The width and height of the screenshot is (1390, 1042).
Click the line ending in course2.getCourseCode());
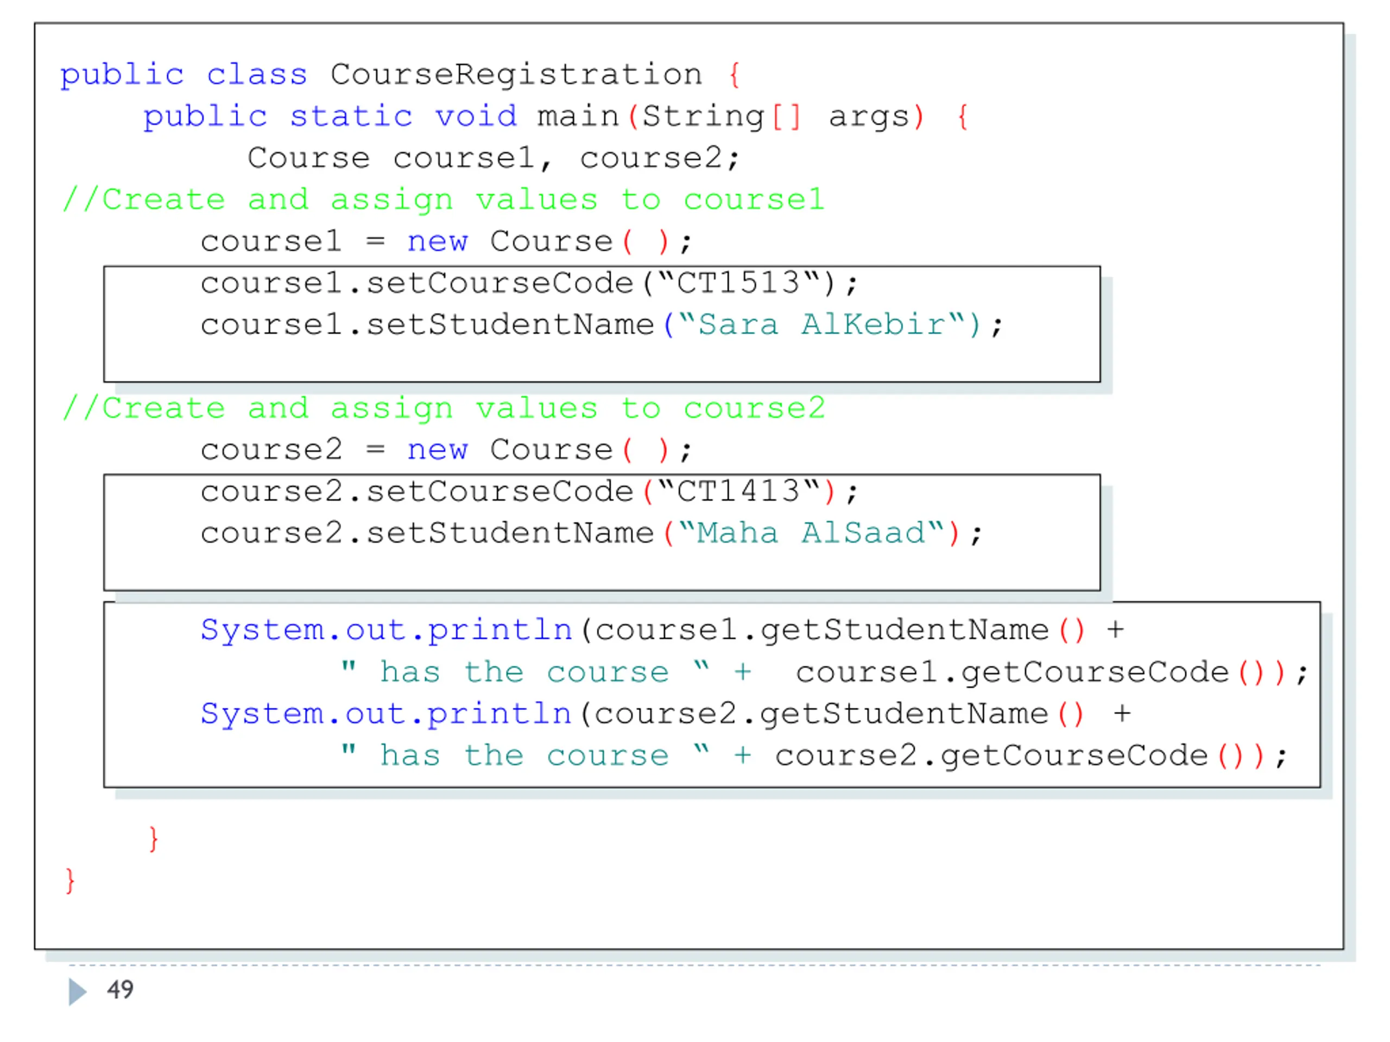click(x=815, y=756)
